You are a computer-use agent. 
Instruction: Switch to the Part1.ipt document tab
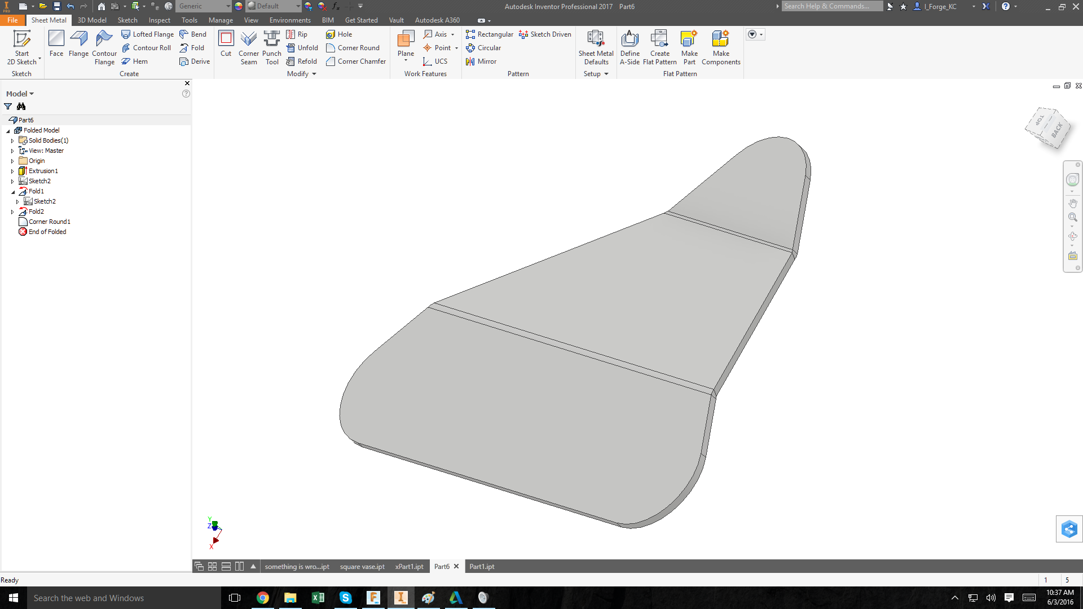coord(482,566)
